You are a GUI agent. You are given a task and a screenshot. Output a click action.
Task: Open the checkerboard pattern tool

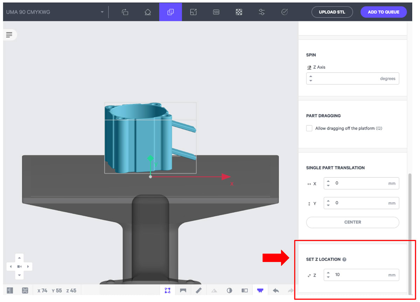pos(239,12)
